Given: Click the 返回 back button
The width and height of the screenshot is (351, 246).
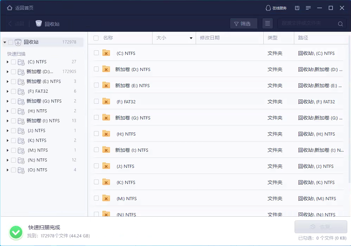Looking at the screenshot, I should pos(16,24).
